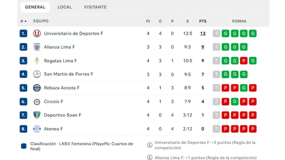Screen dimensions: 285x160
Task: Open the Regatas Lima F club badge
Action: [37, 60]
